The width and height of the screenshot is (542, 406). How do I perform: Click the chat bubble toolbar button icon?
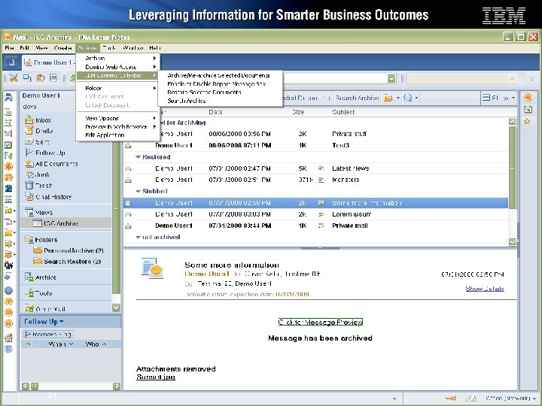coord(407,98)
